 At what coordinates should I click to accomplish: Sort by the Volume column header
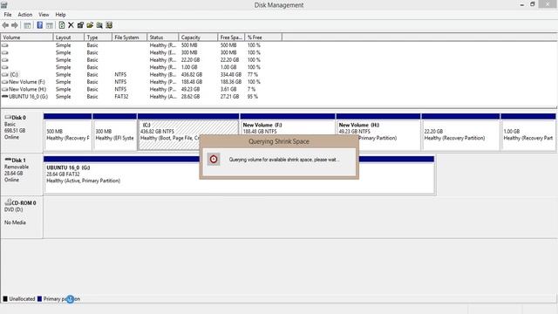pos(27,37)
